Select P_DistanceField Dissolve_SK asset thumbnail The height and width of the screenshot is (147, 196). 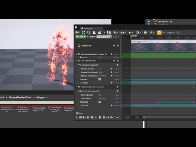point(38,108)
